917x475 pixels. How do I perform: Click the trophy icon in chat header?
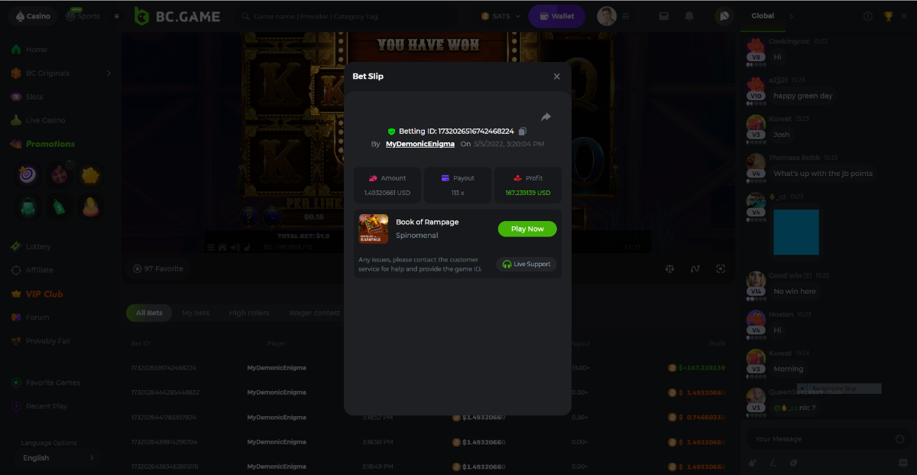[888, 16]
